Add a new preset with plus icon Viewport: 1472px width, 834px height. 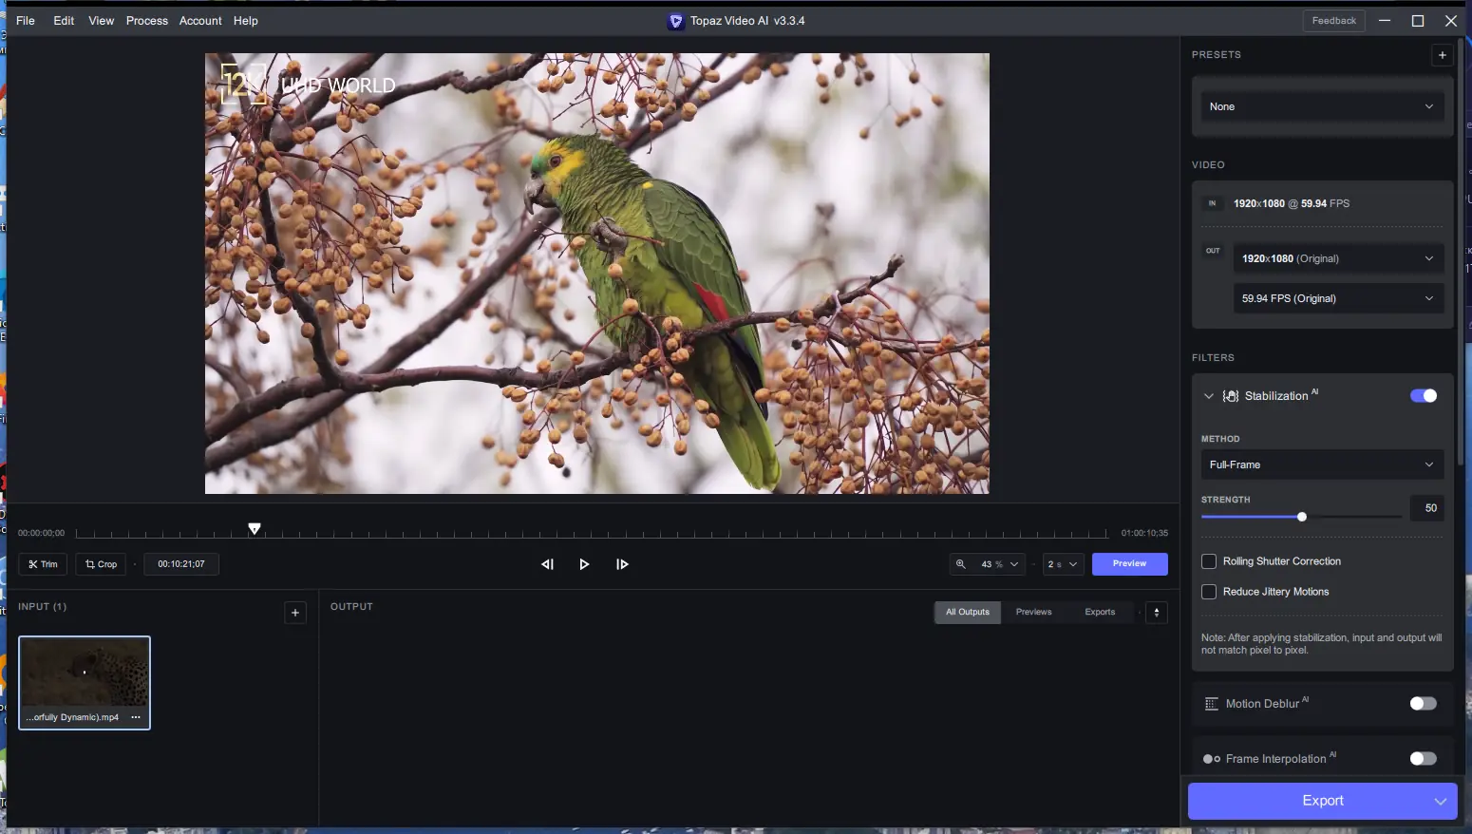(x=1442, y=55)
